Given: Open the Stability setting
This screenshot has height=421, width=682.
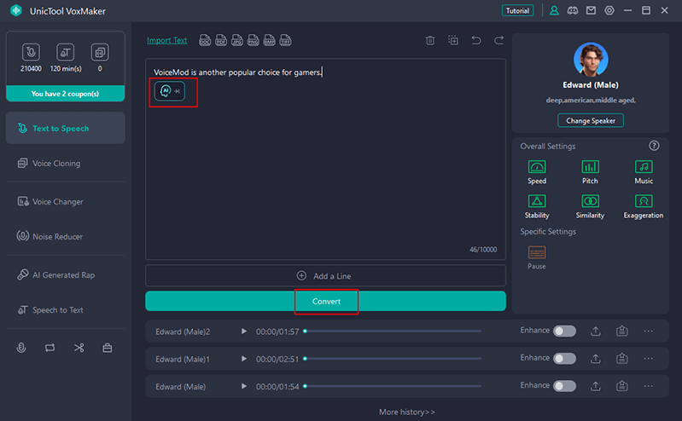Looking at the screenshot, I should pyautogui.click(x=537, y=202).
